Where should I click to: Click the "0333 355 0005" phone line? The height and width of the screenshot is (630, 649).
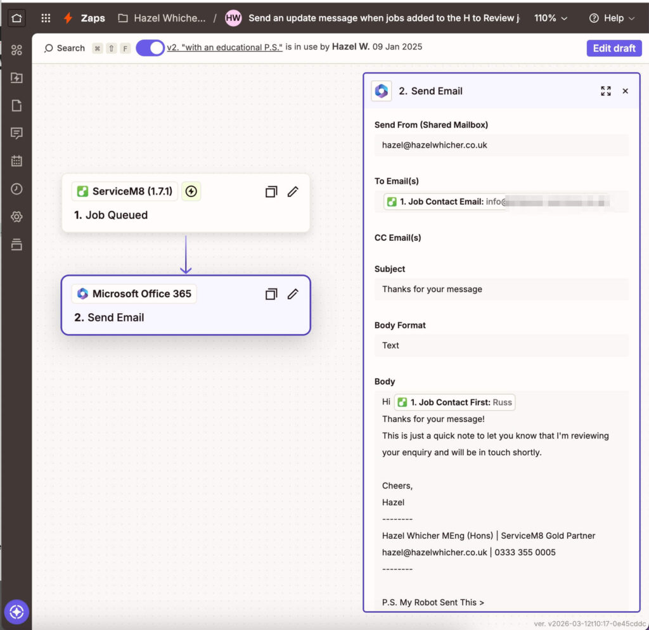(525, 553)
